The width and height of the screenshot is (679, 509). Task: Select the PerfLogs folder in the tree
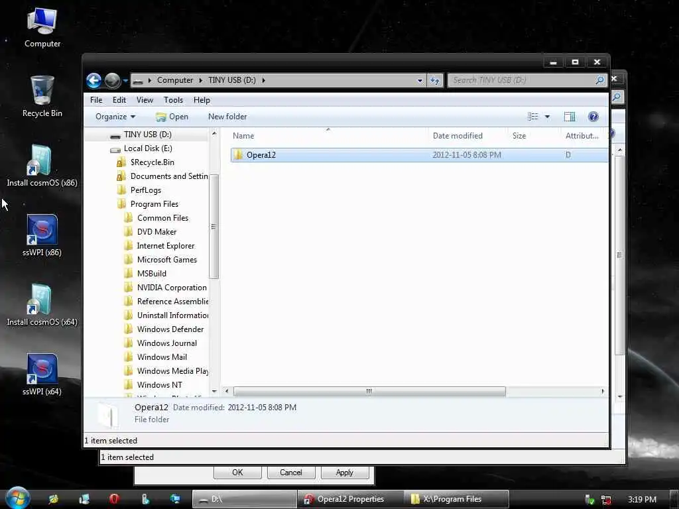click(146, 190)
